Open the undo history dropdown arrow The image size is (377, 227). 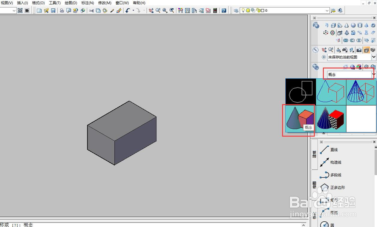click(133, 11)
